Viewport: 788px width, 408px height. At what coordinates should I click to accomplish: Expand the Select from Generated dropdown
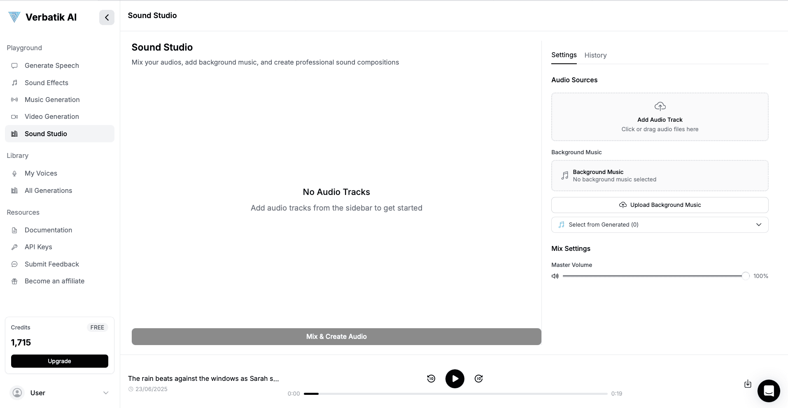click(660, 225)
